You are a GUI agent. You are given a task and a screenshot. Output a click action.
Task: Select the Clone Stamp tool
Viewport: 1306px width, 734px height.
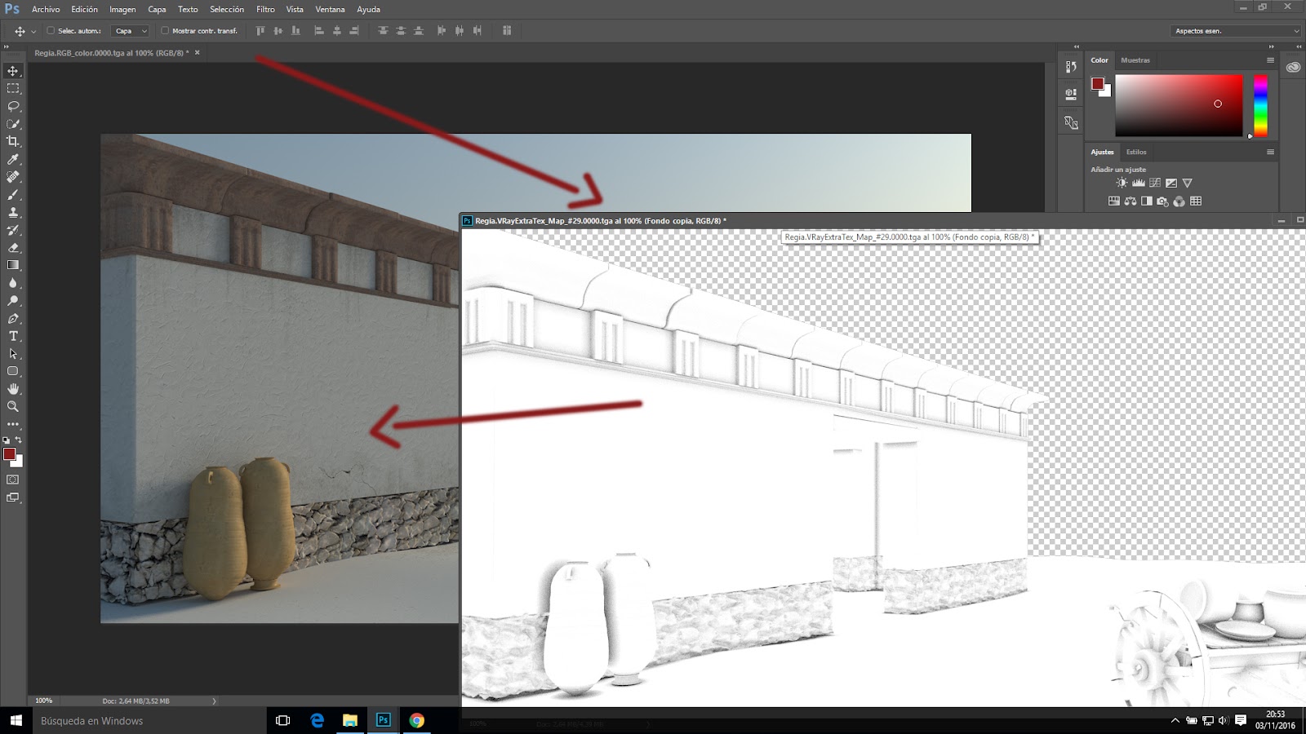coord(13,212)
